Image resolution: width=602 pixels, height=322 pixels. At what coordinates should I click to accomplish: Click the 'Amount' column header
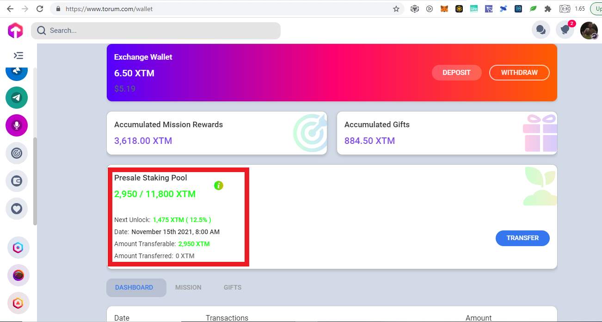[x=479, y=318]
